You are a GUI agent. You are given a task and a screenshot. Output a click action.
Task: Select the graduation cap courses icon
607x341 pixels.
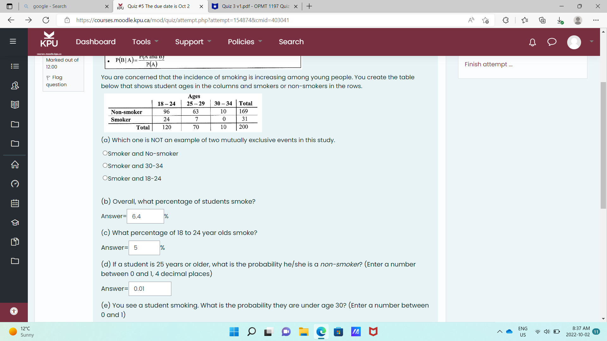pos(15,223)
